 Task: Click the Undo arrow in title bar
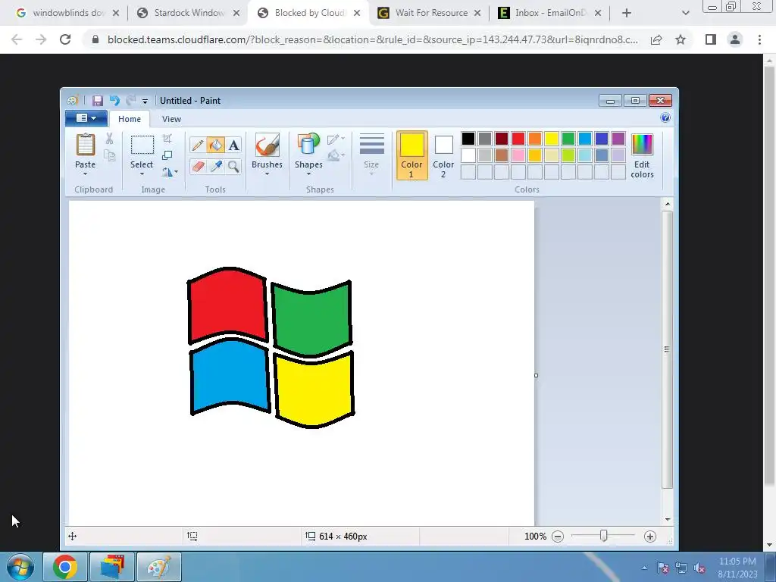(114, 101)
